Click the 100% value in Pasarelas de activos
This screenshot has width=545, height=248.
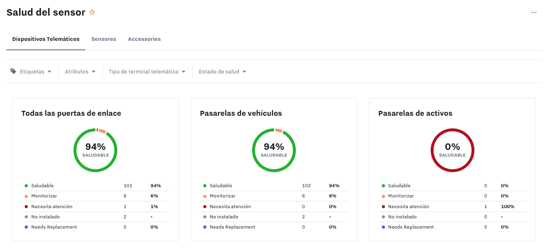pos(508,206)
